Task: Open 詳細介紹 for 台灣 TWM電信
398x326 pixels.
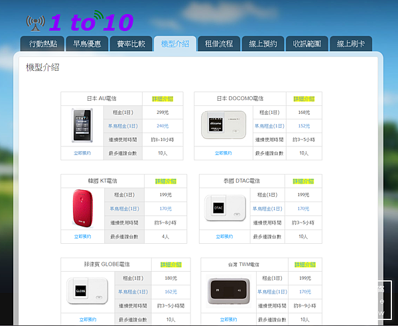Action: click(305, 264)
